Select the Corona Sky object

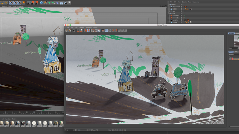[x=176, y=16]
